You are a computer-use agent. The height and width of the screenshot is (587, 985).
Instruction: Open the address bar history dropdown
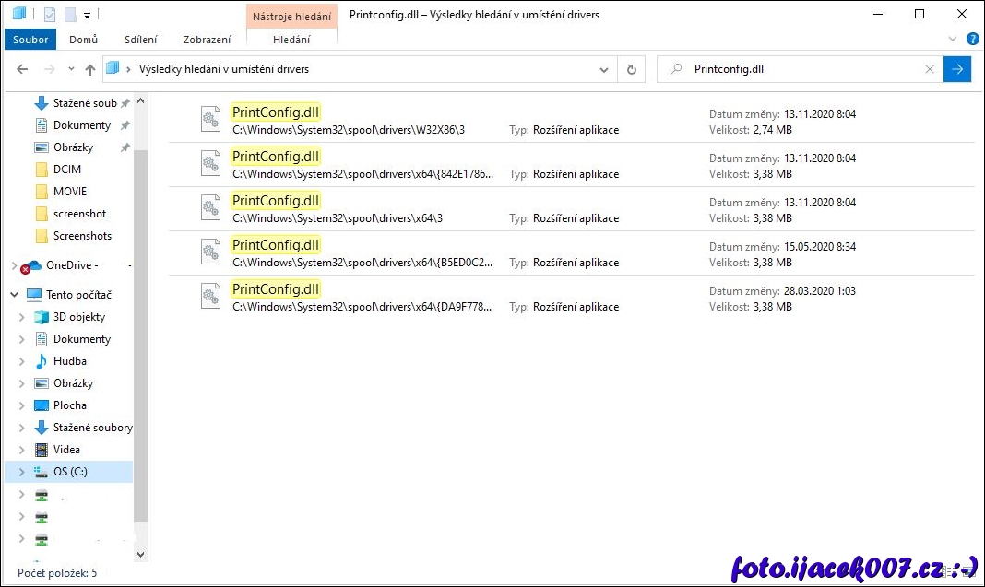pyautogui.click(x=604, y=69)
